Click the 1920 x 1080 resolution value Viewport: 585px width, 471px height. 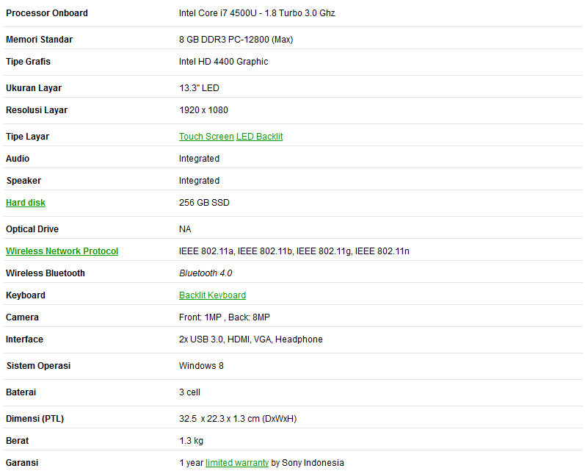tap(203, 110)
